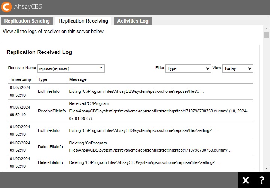
Task: Click the X close icon at bottom right
Action: (246, 180)
